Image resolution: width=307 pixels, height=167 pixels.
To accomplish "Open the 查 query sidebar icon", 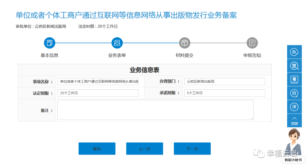I will (294, 66).
